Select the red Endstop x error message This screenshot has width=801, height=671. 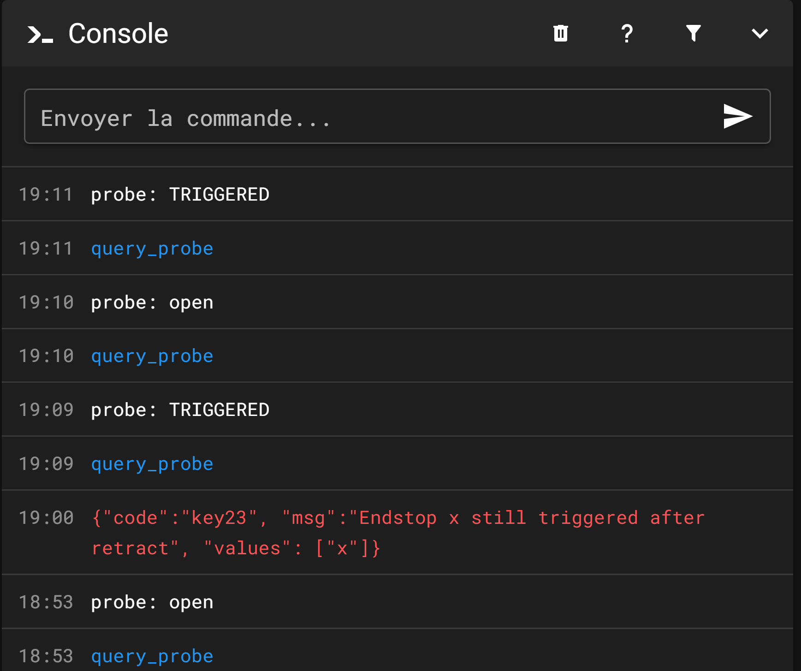click(x=397, y=533)
